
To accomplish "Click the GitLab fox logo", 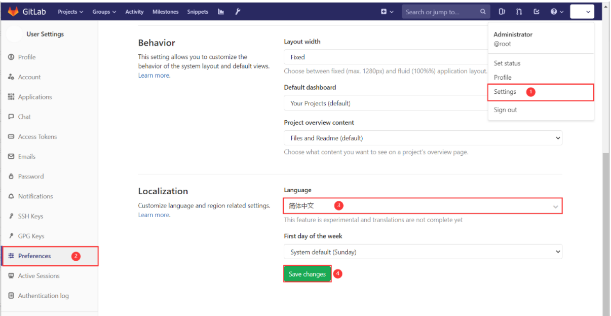I will pyautogui.click(x=13, y=11).
